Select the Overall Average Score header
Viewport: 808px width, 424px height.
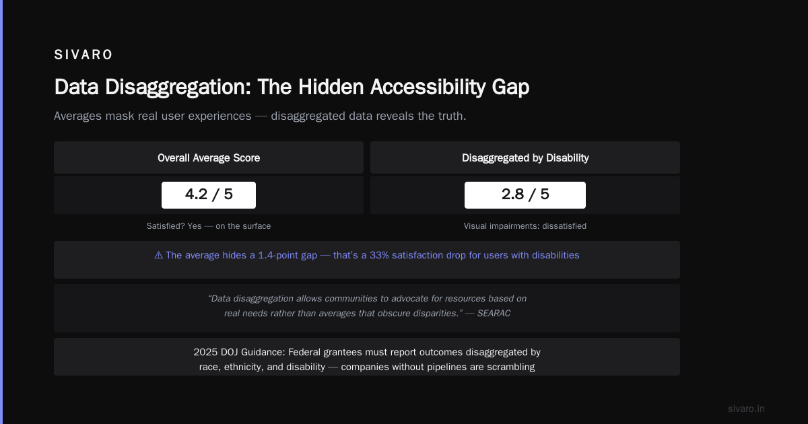pyautogui.click(x=209, y=157)
